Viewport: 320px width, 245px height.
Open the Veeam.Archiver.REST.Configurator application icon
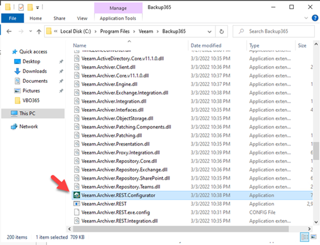tap(77, 195)
